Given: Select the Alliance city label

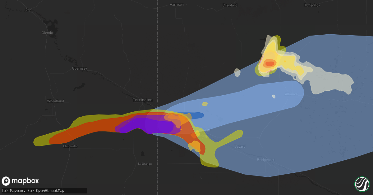Looking at the screenshot, I should [x=291, y=94].
